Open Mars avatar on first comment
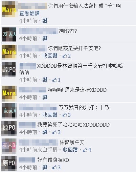This screenshot has height=173, width=136. (8, 9)
